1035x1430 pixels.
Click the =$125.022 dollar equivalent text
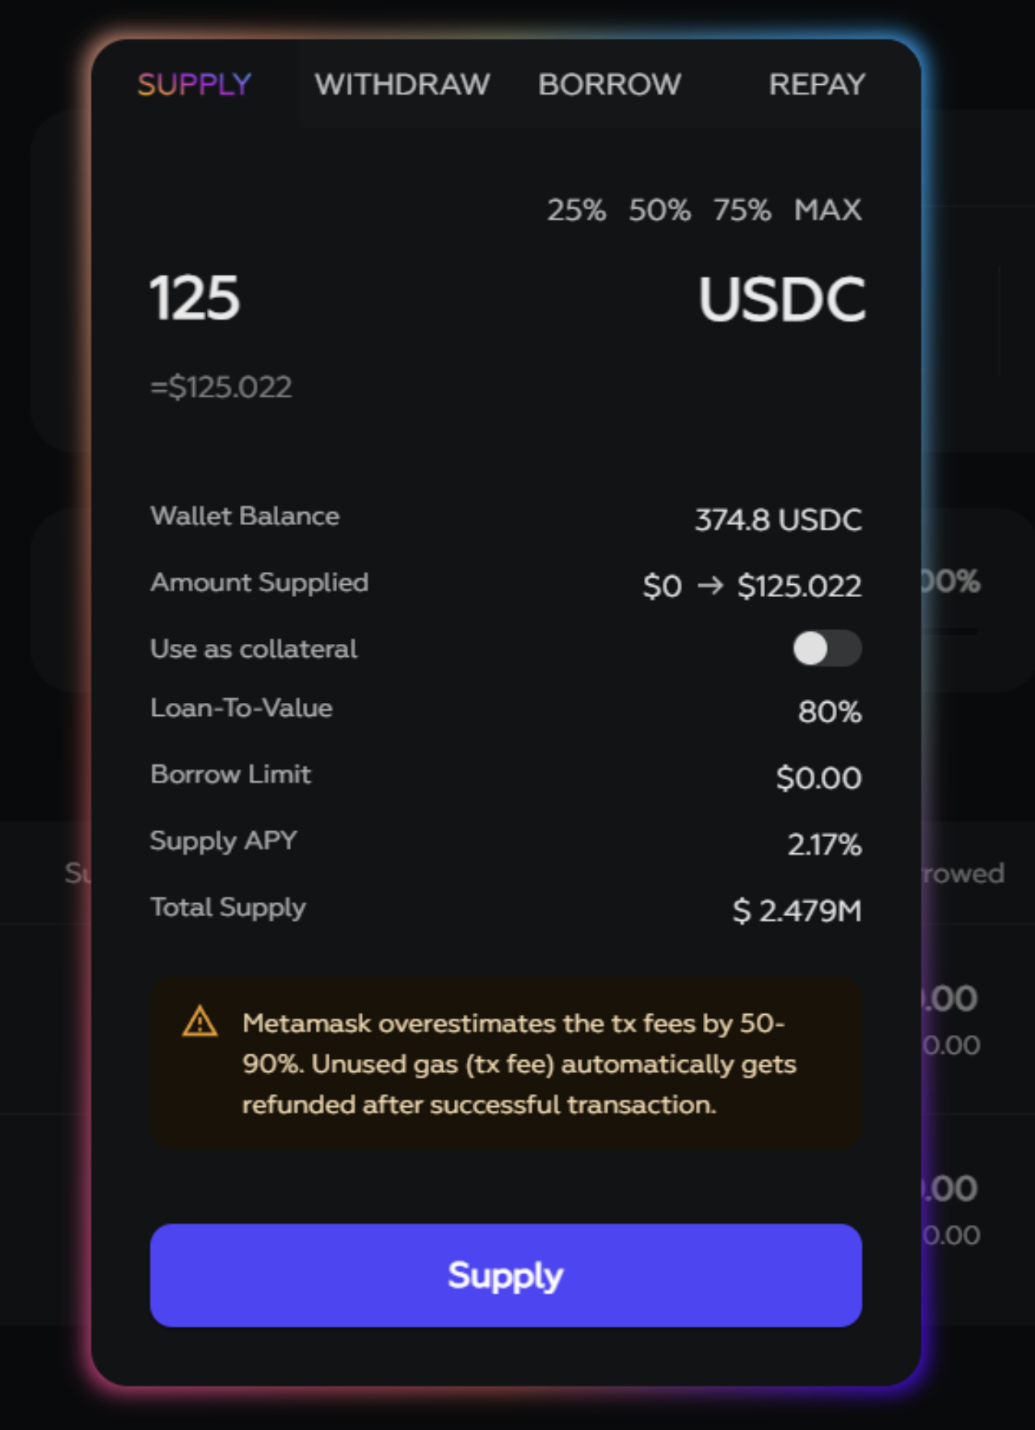pyautogui.click(x=221, y=387)
